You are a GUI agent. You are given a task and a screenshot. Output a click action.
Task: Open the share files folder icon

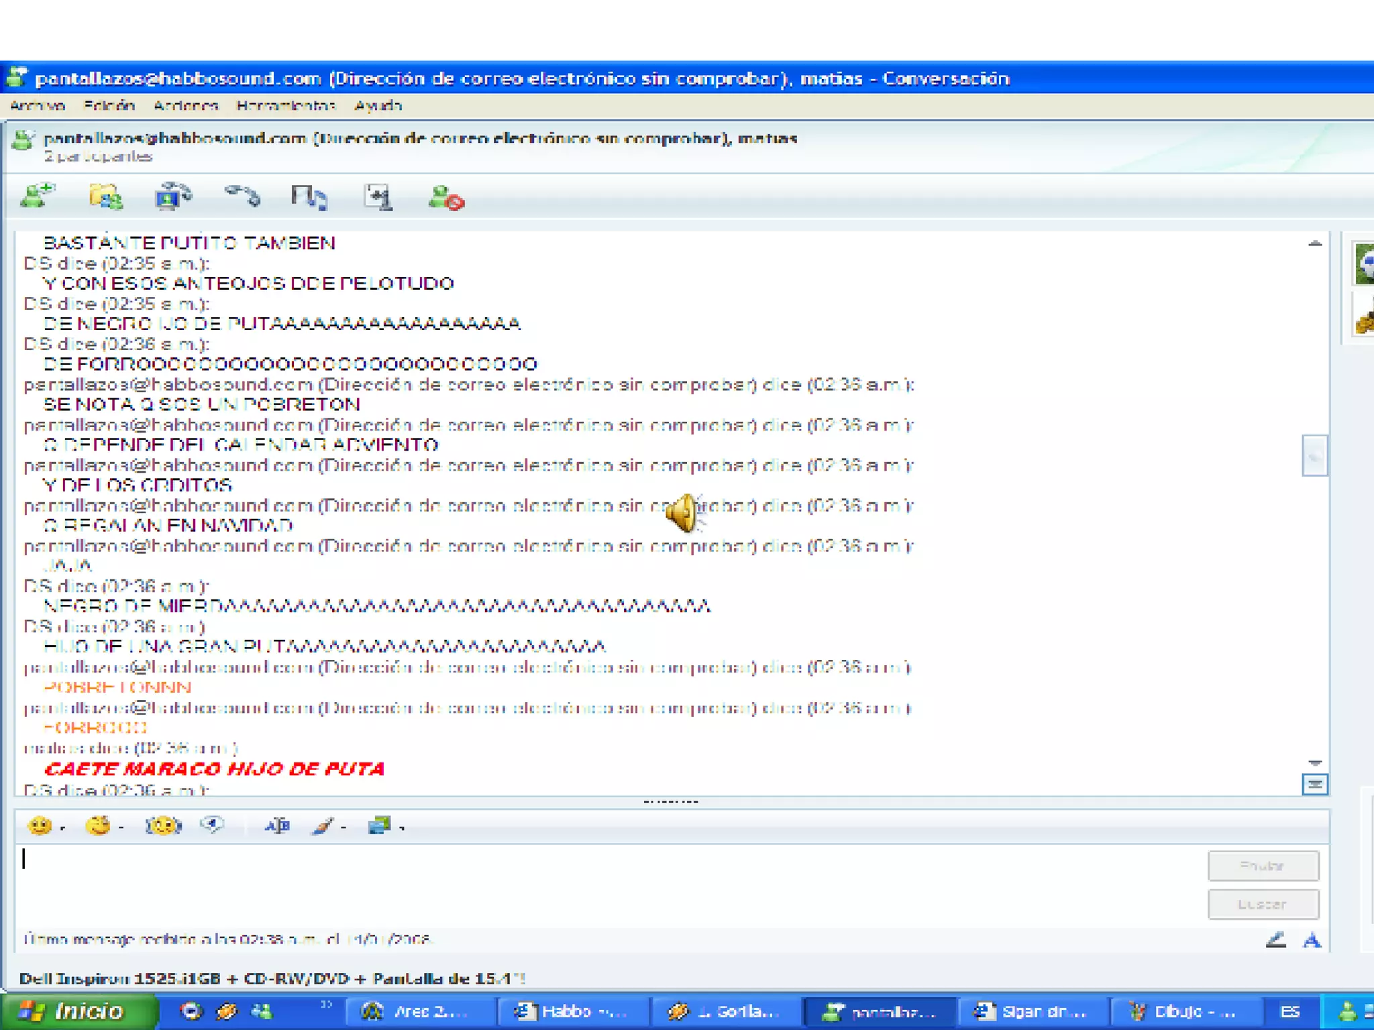tap(105, 197)
